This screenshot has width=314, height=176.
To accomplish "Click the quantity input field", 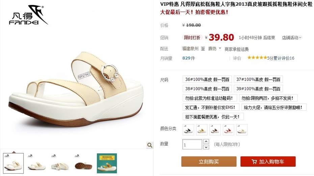I will (192, 144).
